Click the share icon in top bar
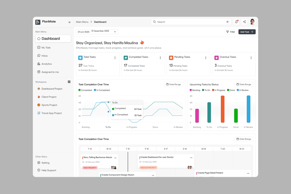Image resolution: width=291 pixels, height=194 pixels. pyautogui.click(x=244, y=22)
